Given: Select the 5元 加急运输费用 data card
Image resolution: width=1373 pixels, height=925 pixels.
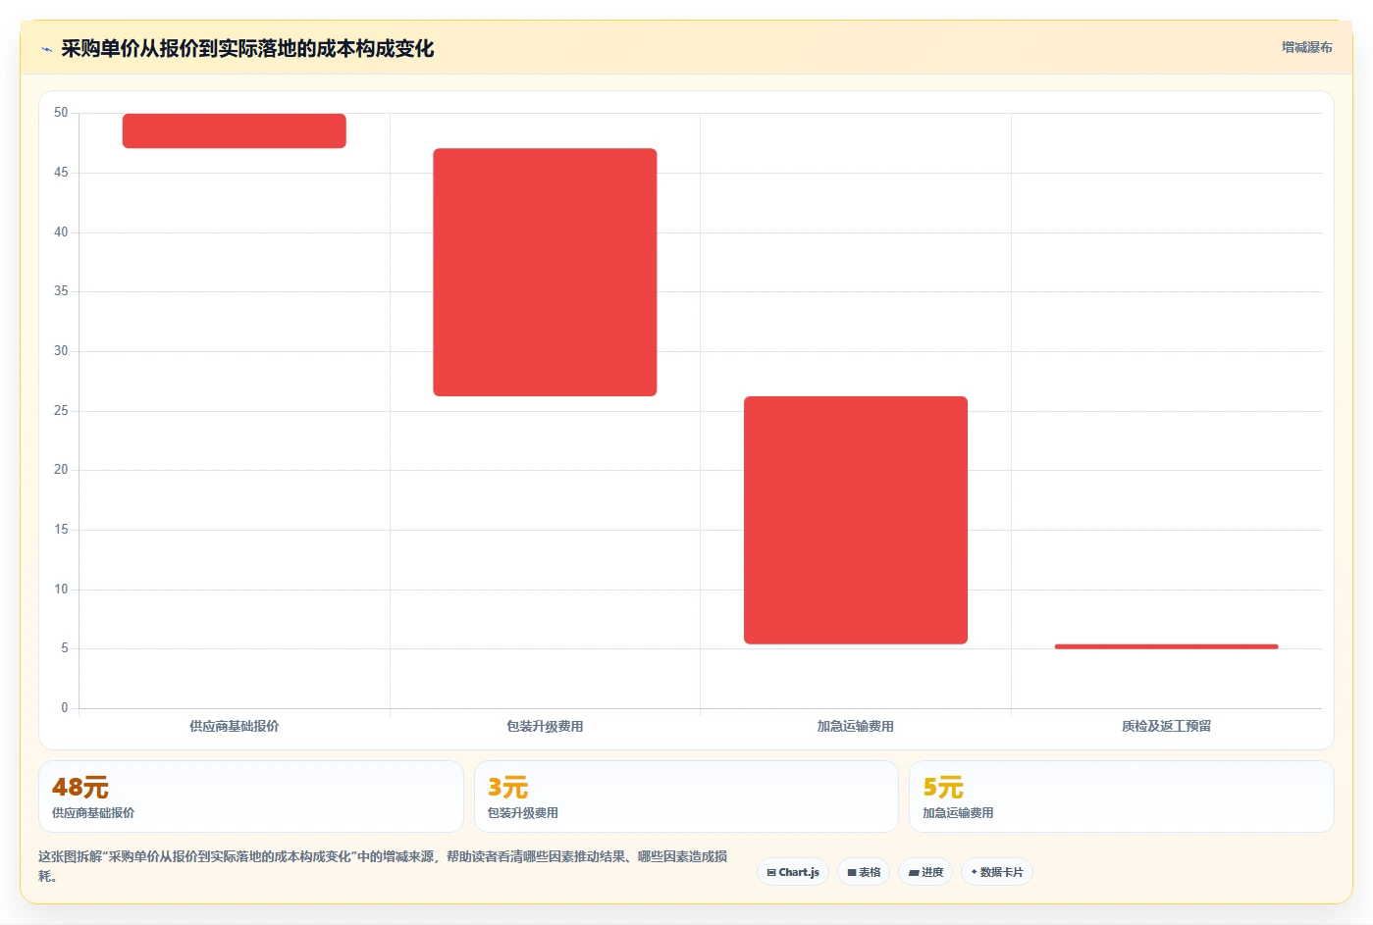Looking at the screenshot, I should [x=1122, y=797].
